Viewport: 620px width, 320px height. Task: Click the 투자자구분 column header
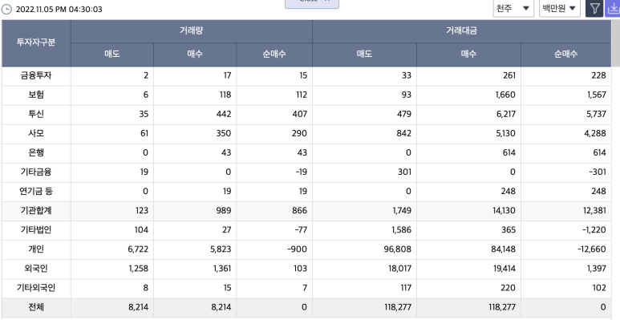click(36, 43)
